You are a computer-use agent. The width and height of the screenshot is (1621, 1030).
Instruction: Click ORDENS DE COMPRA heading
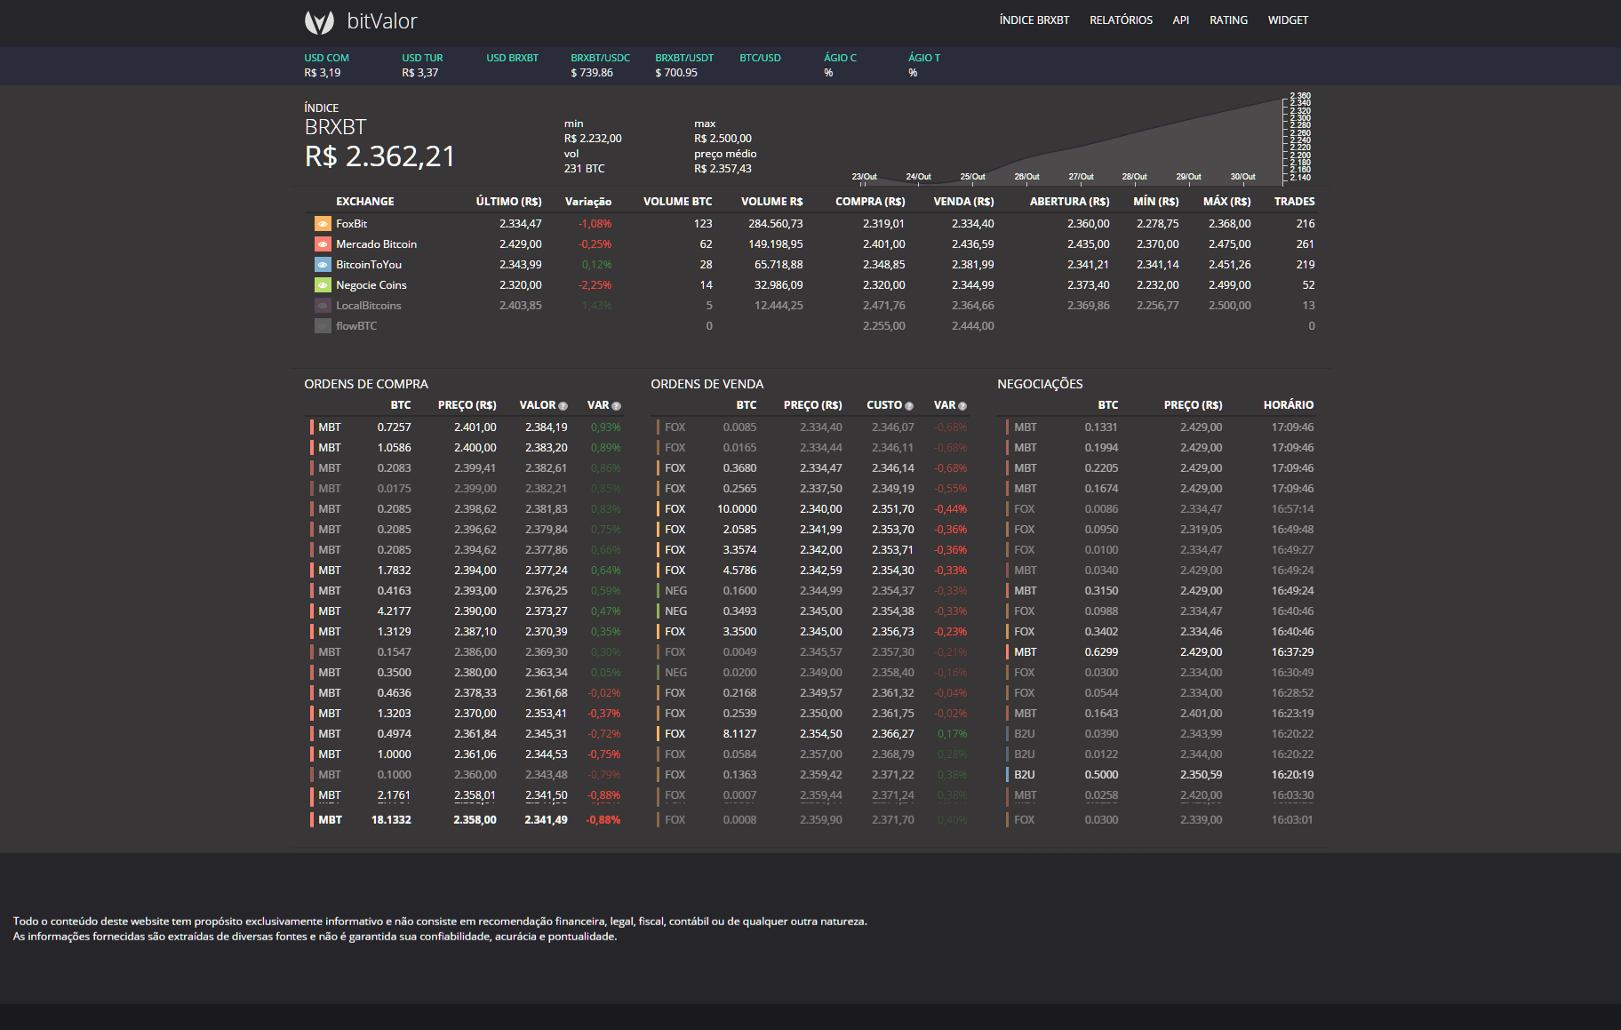tap(366, 384)
